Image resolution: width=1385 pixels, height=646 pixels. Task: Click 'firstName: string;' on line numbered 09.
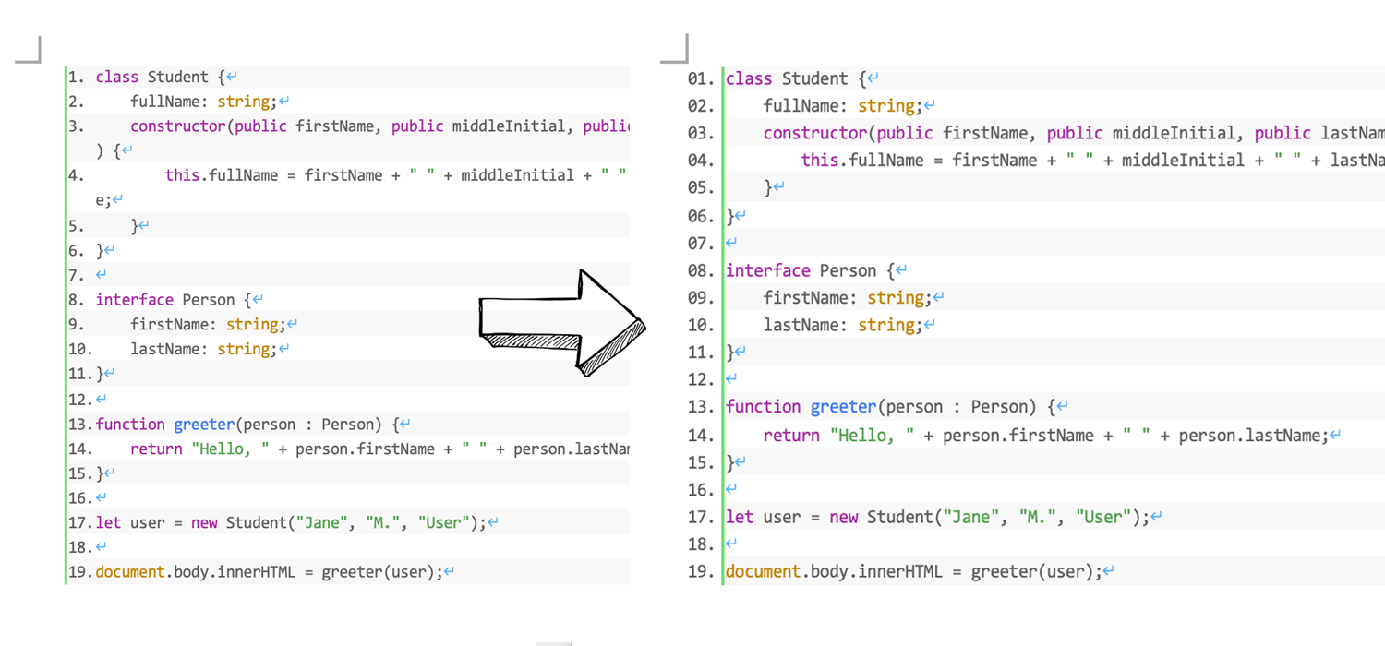click(848, 298)
